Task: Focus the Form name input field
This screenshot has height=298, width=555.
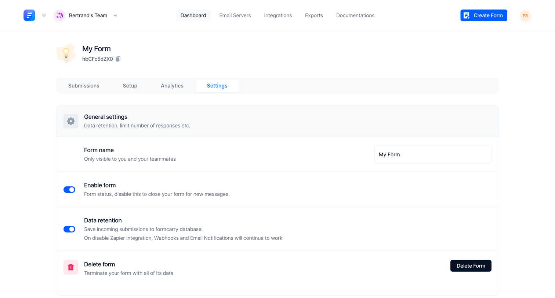Action: coord(433,154)
